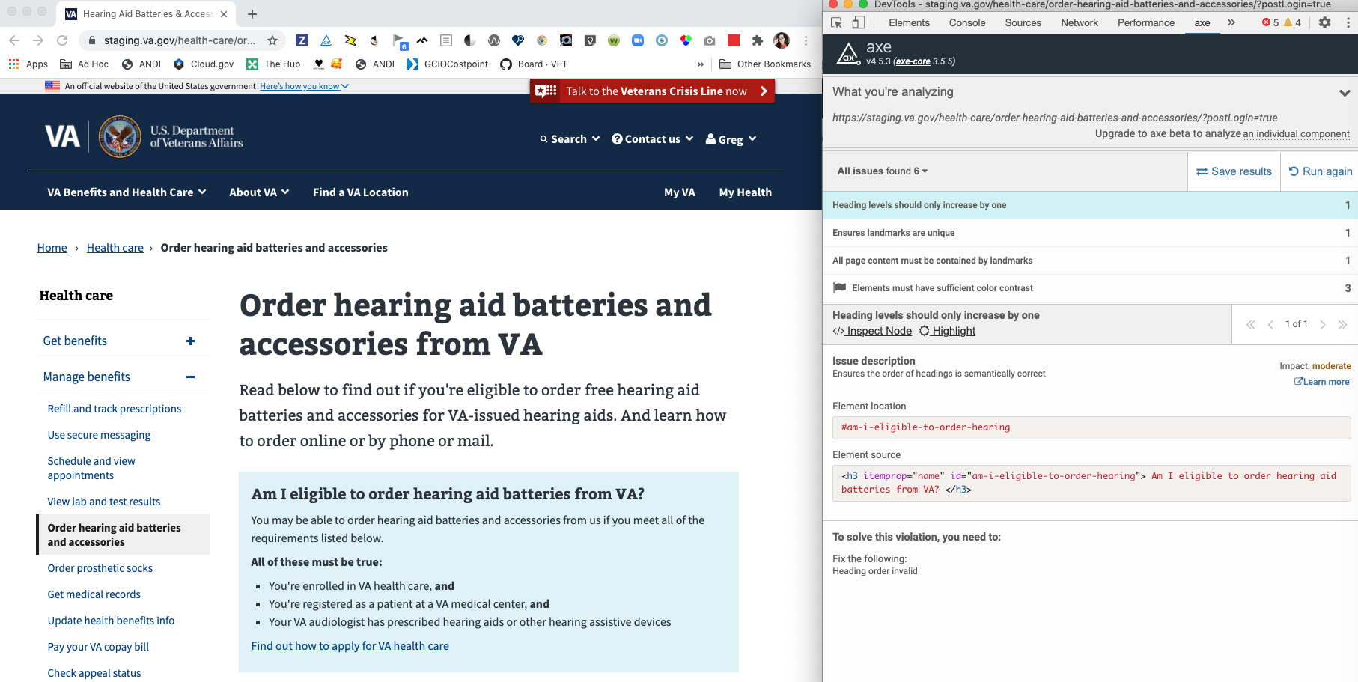The image size is (1358, 682).
Task: Open the Board · VFT GitHub bookmark
Action: pyautogui.click(x=534, y=64)
